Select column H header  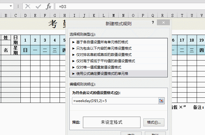point(64,15)
